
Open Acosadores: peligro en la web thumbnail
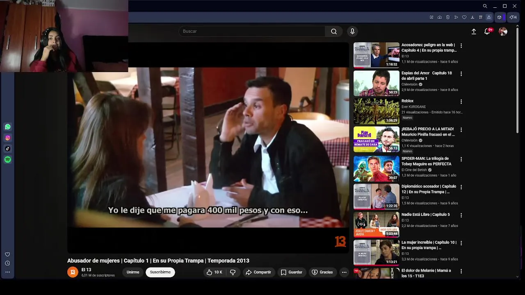(x=377, y=55)
